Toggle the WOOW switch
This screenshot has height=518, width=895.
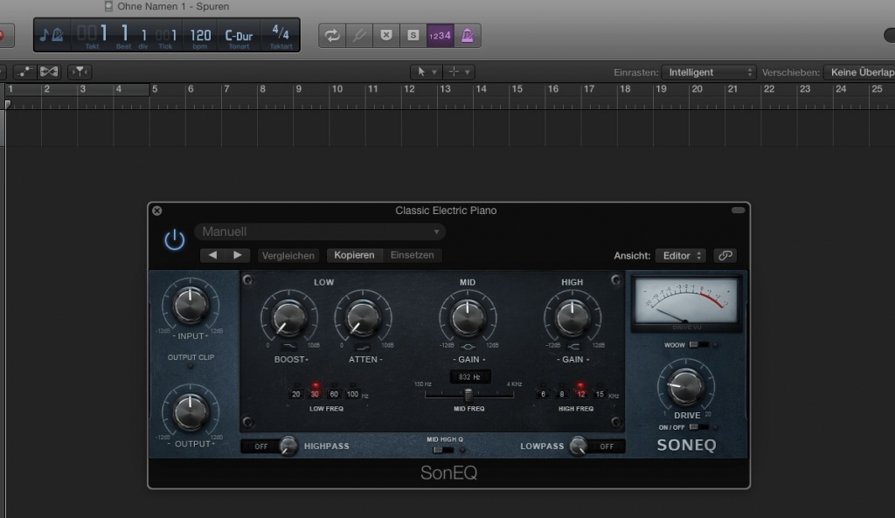click(x=698, y=345)
